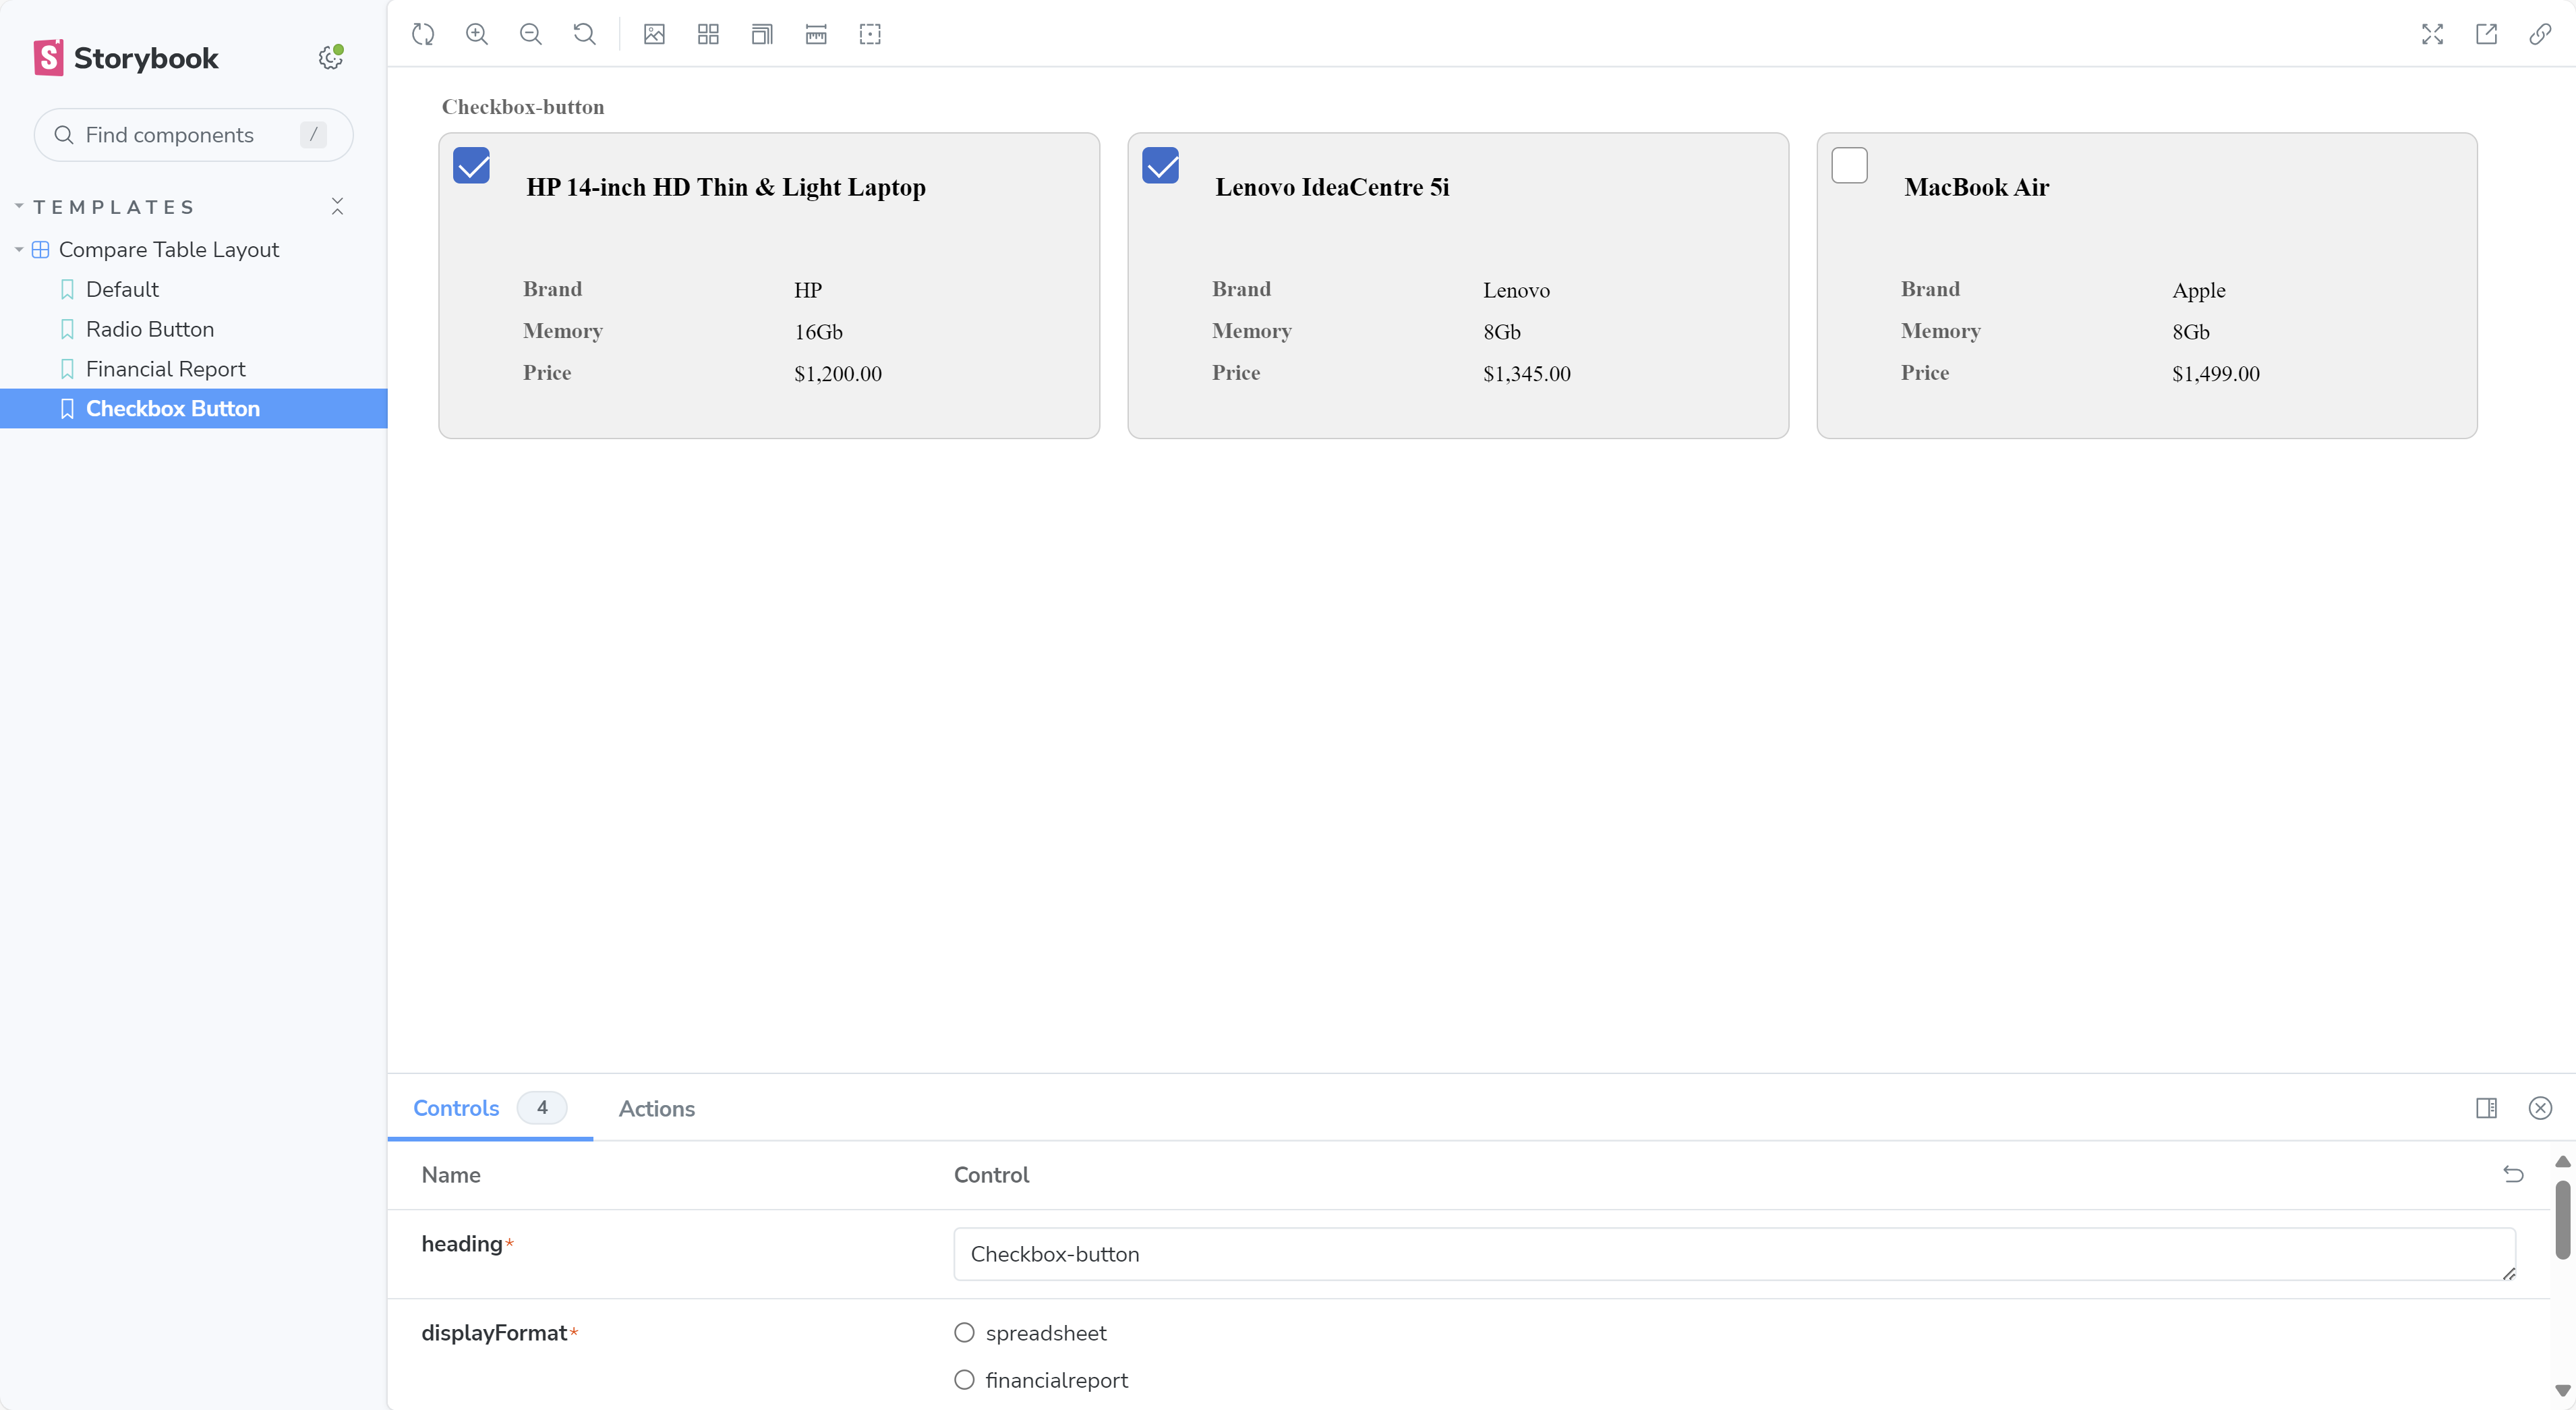The image size is (2576, 1410).
Task: Change the preview background
Action: click(654, 34)
